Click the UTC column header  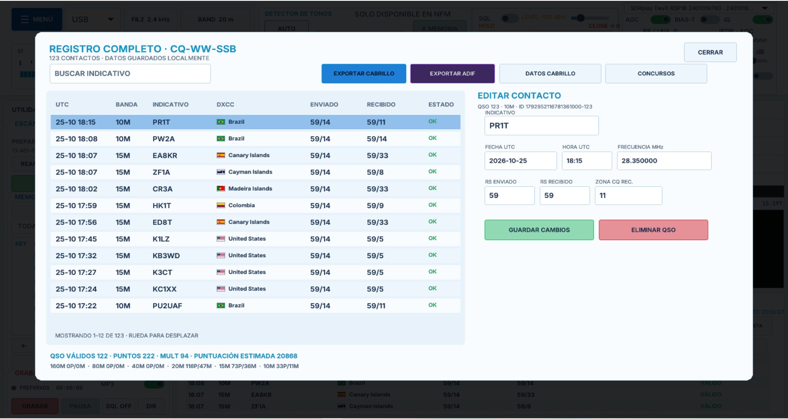click(x=62, y=105)
